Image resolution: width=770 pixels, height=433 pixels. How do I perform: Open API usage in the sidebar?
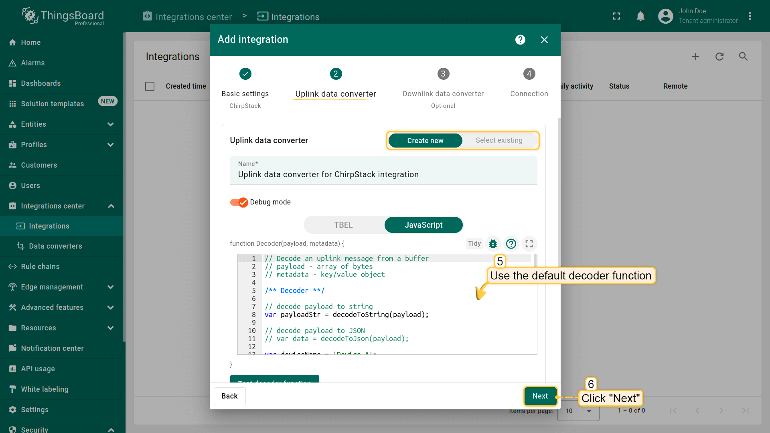[x=61, y=369]
